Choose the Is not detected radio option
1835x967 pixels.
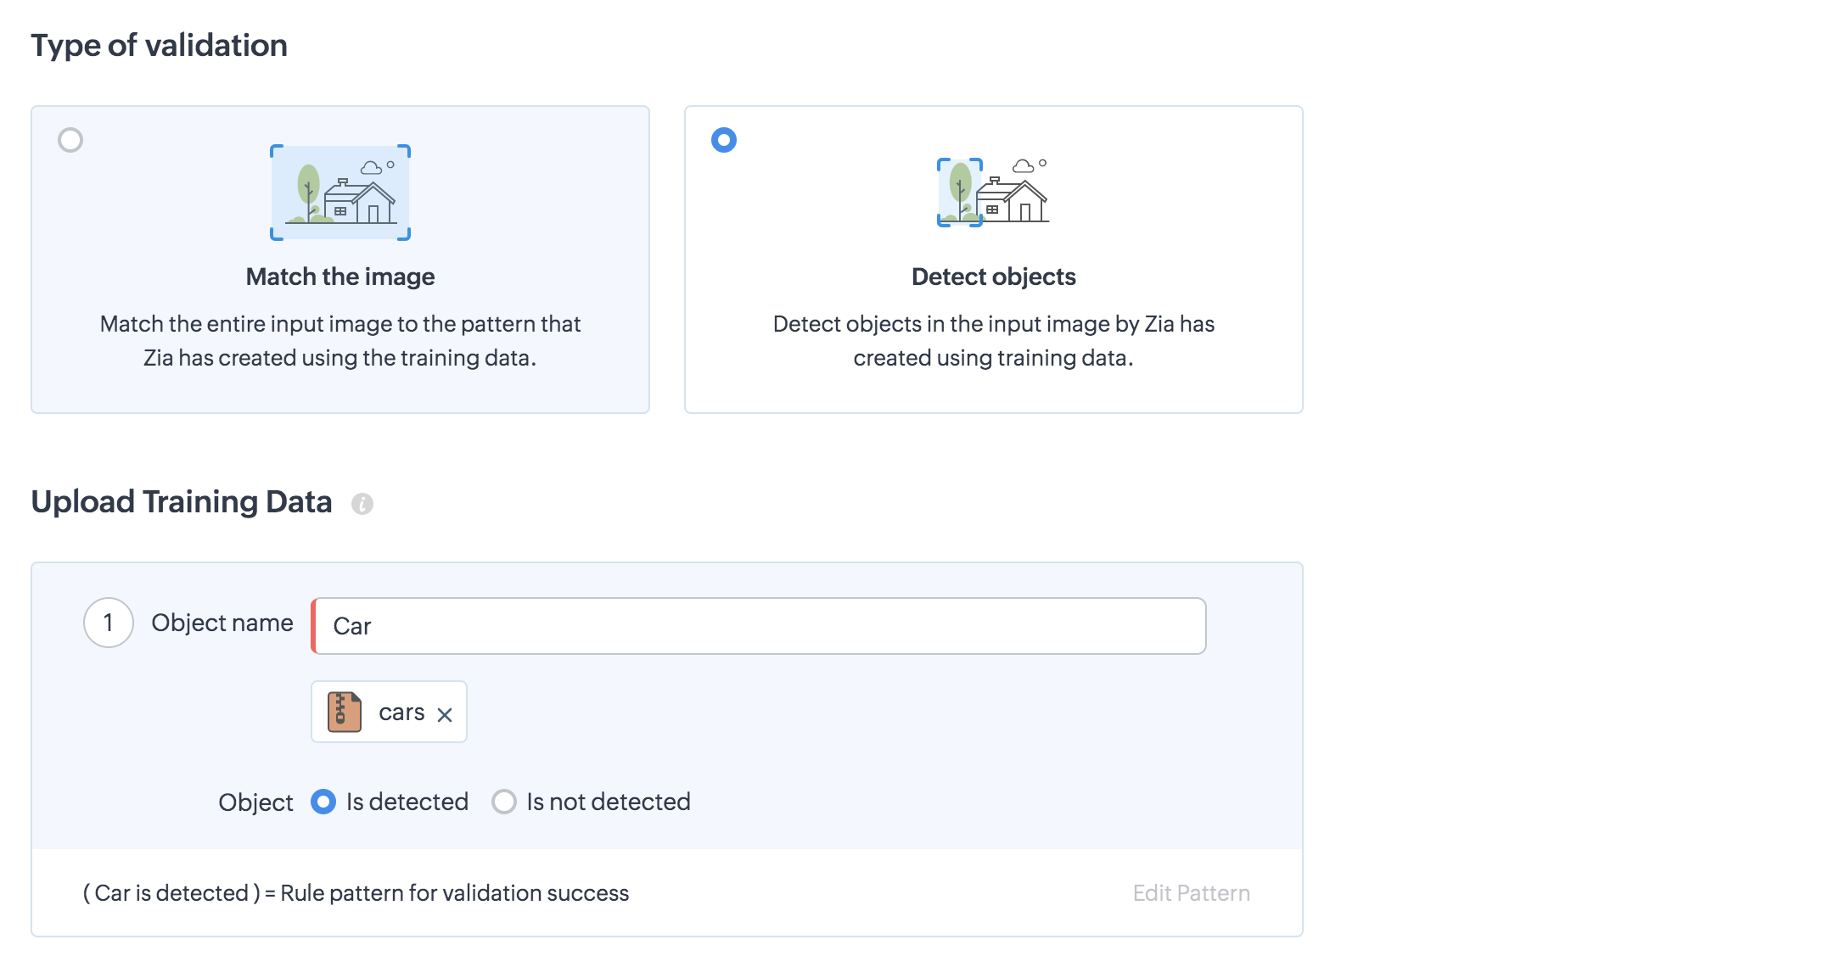(x=504, y=802)
